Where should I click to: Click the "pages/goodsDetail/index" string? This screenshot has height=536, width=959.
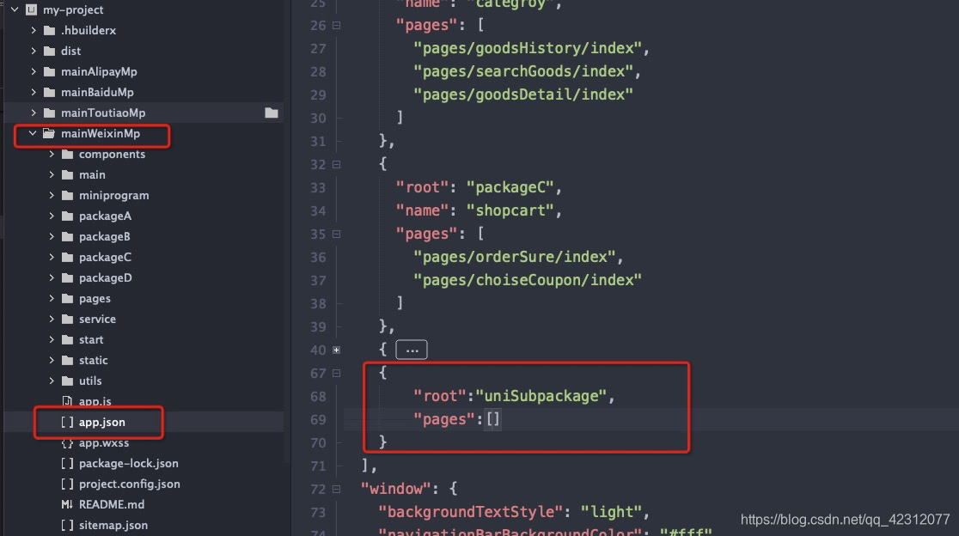(523, 94)
